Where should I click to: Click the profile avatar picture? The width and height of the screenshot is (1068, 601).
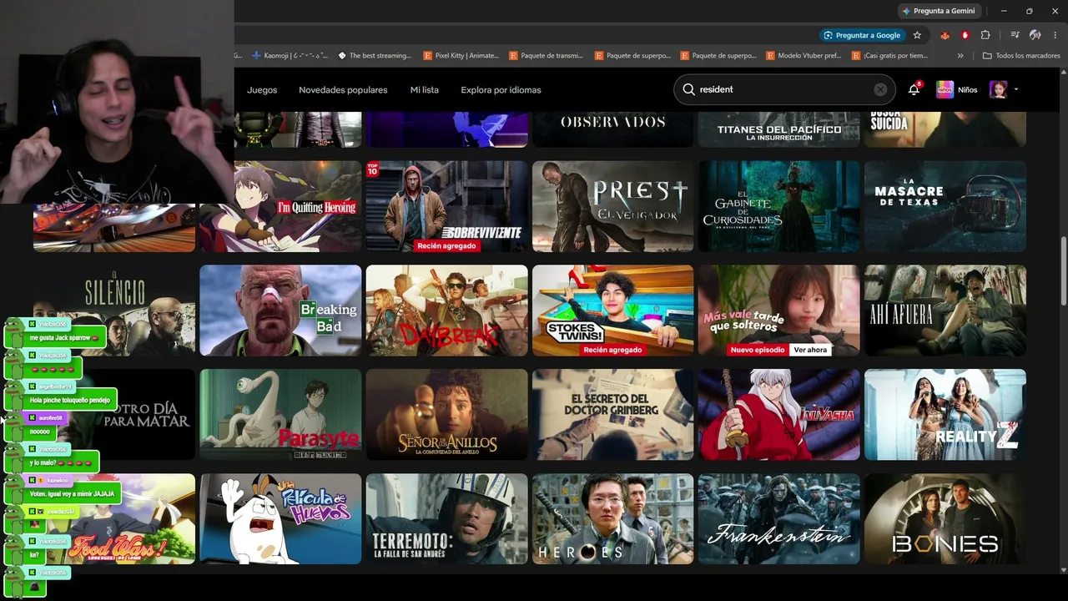(998, 89)
